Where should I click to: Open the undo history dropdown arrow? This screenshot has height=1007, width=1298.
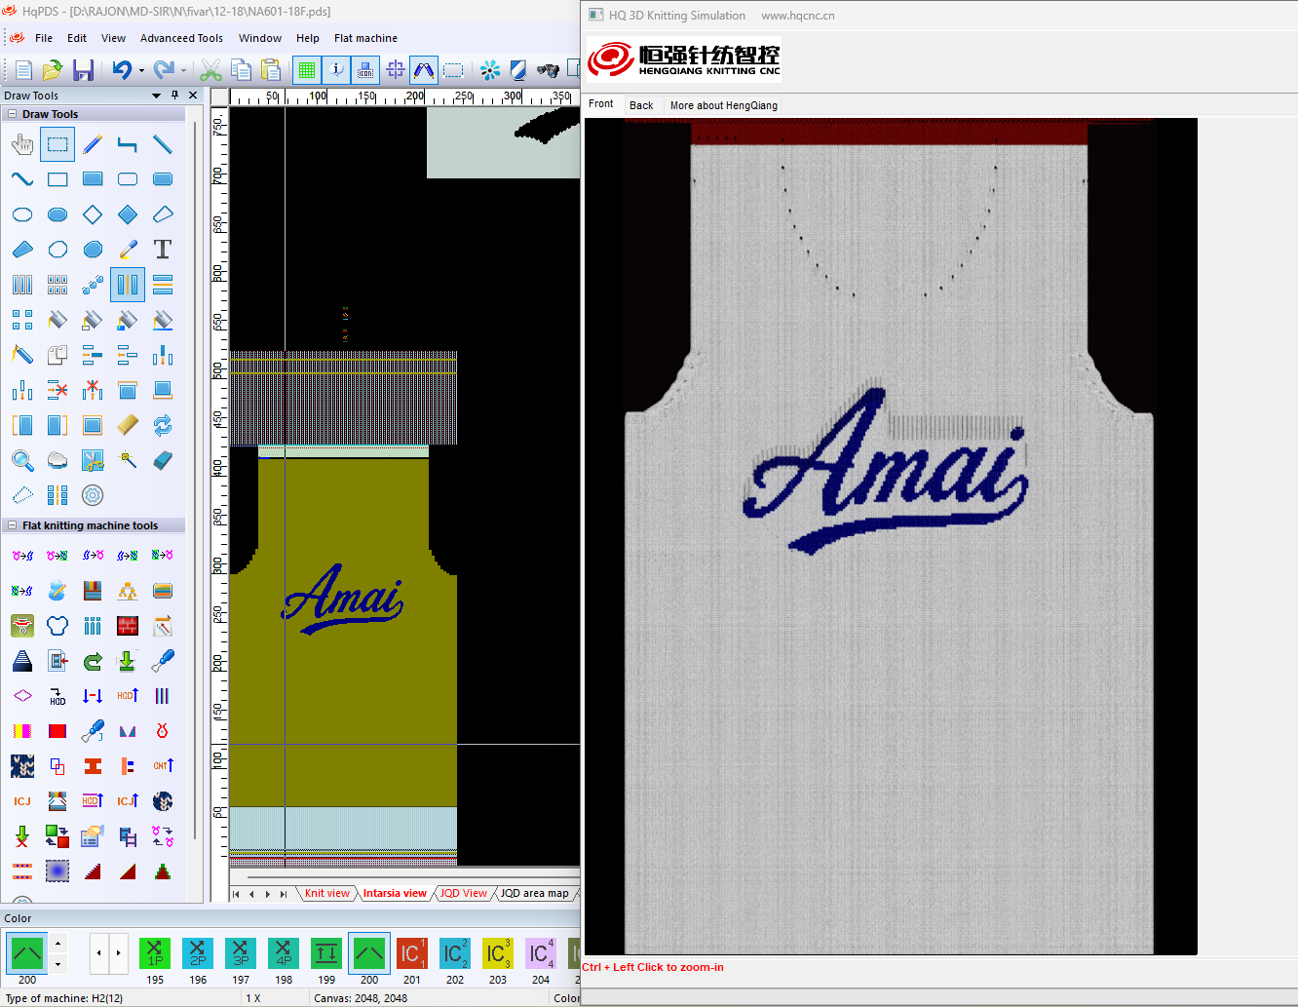click(141, 70)
